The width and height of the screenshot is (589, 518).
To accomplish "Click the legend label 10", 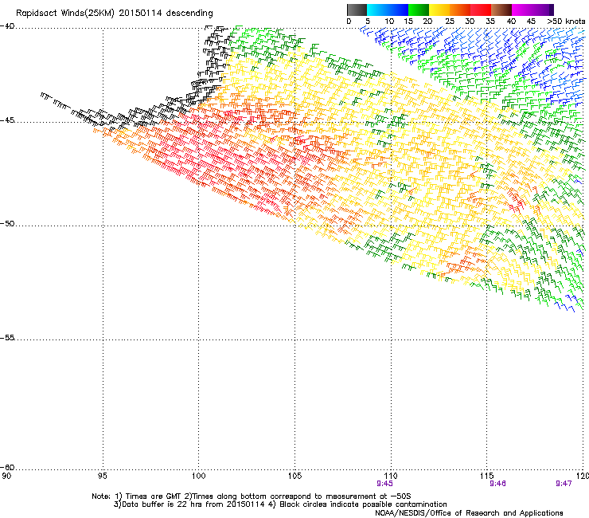I will 389,22.
